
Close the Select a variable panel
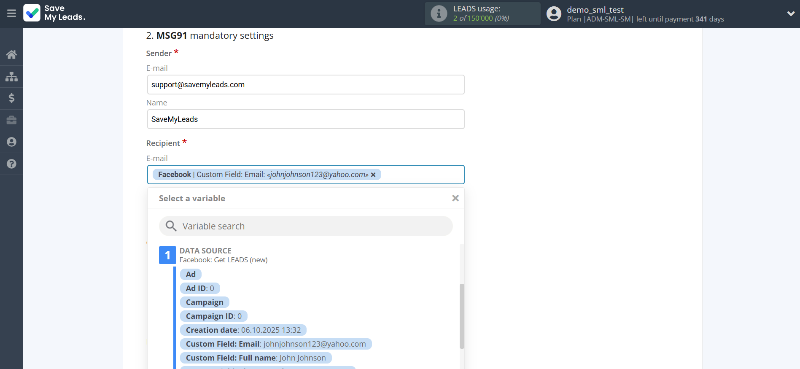(x=455, y=198)
